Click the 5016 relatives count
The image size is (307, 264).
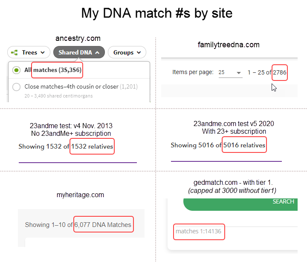pos(244,145)
